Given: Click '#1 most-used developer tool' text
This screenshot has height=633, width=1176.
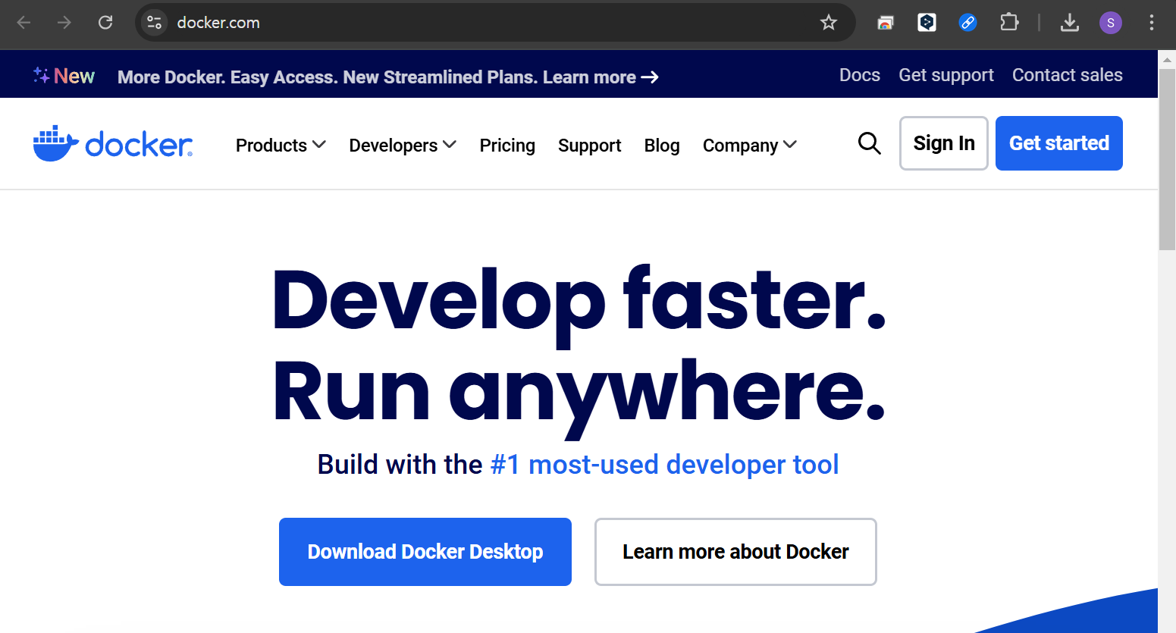Looking at the screenshot, I should tap(664, 464).
